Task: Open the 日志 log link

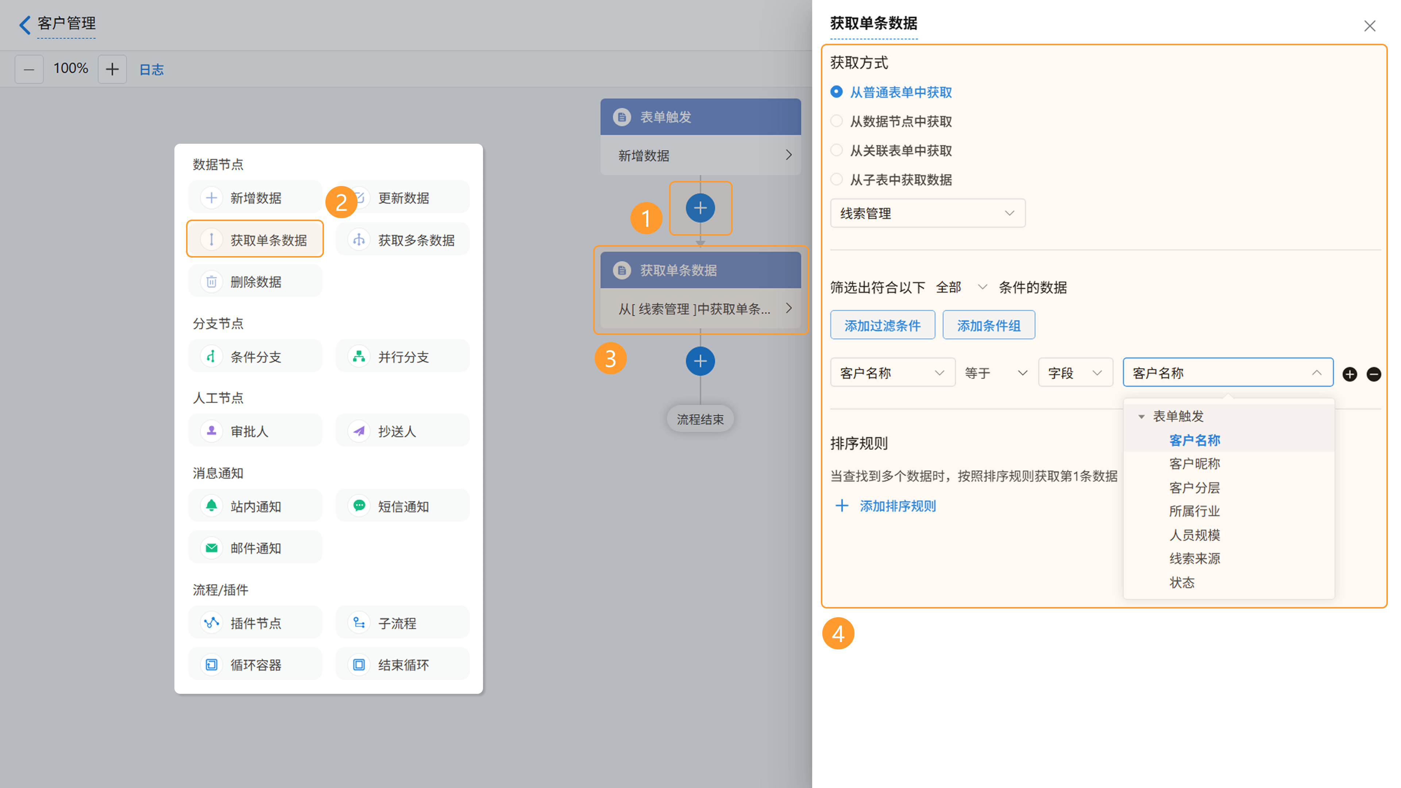Action: (x=151, y=70)
